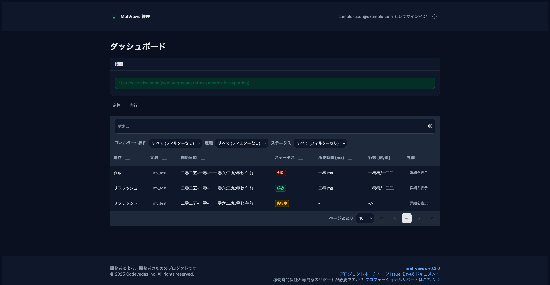Open the ステータス filter dropdown

point(320,143)
